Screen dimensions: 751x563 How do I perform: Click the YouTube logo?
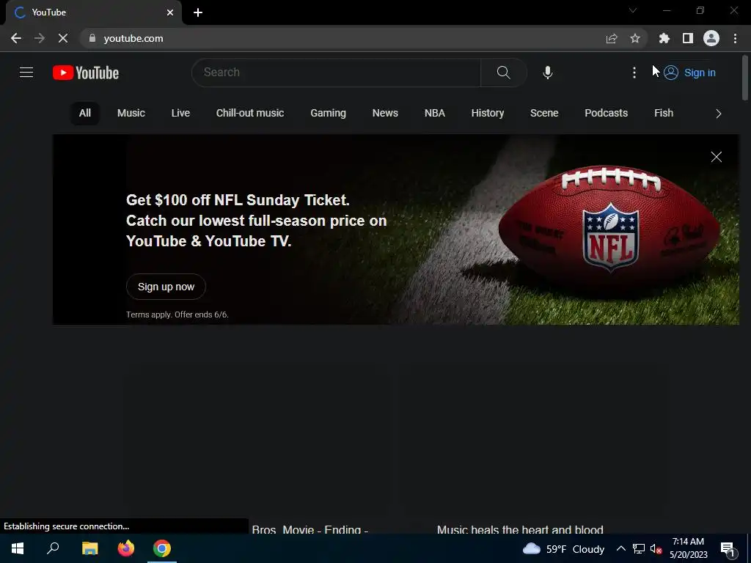86,73
